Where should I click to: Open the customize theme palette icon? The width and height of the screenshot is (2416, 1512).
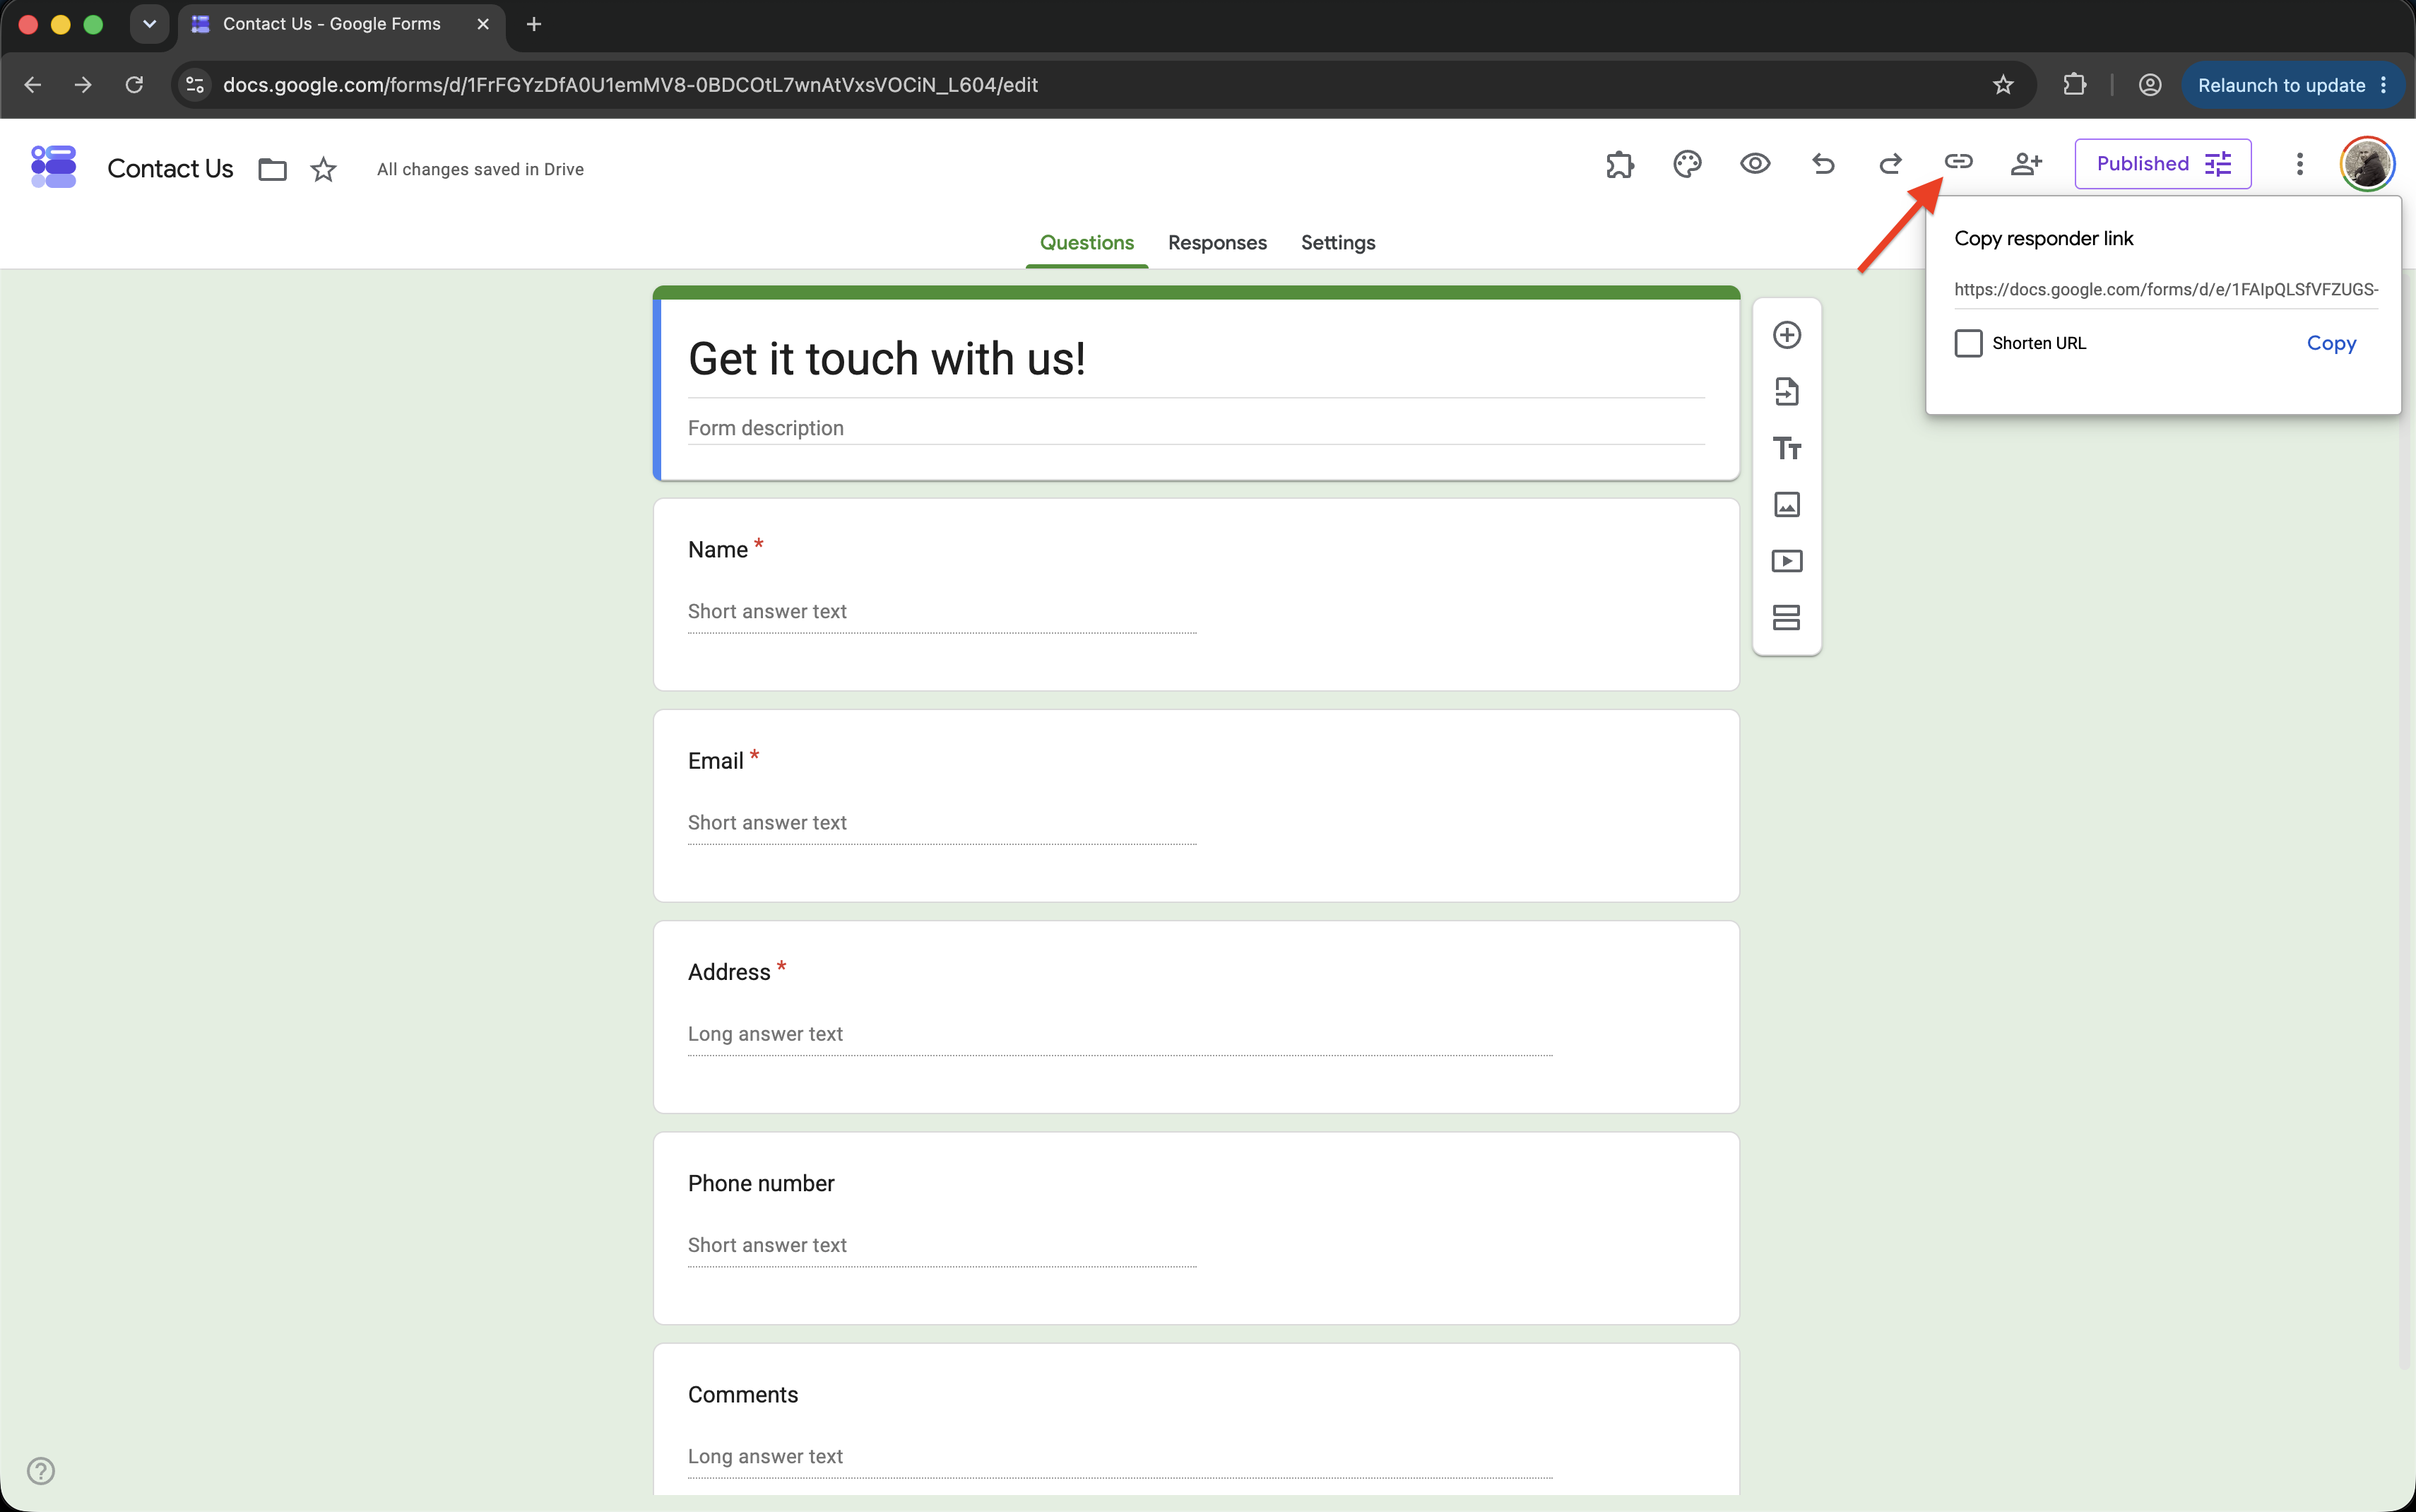point(1687,164)
